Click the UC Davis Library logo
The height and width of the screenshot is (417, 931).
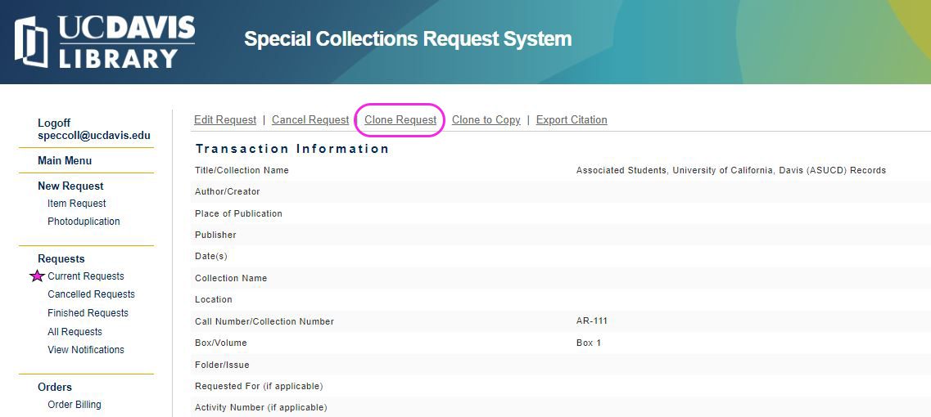[x=105, y=41]
